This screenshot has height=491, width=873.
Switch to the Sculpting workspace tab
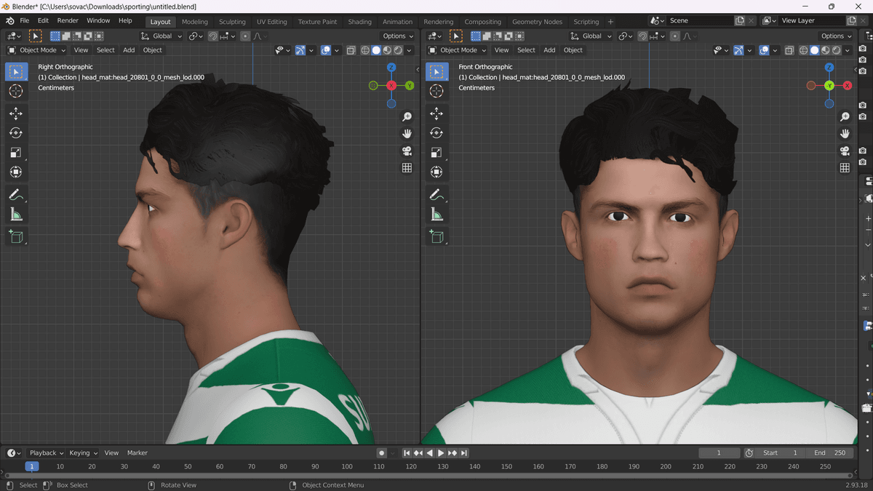click(232, 22)
